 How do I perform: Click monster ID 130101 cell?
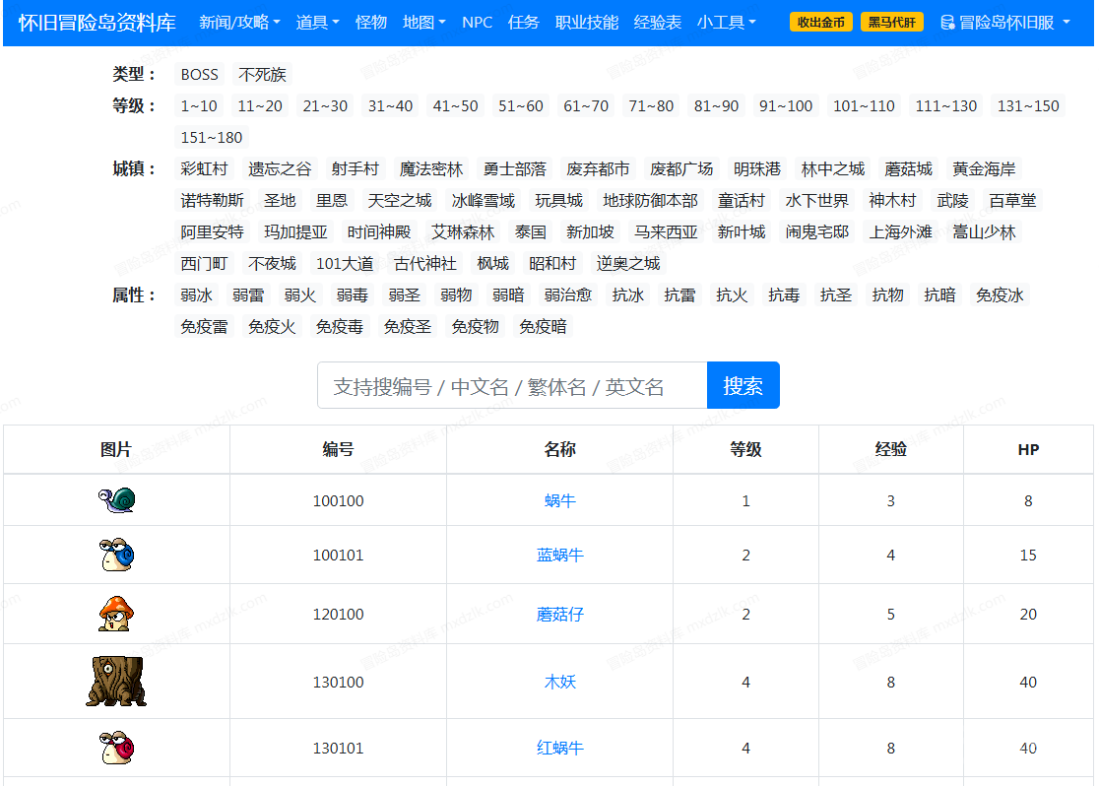[x=338, y=749]
